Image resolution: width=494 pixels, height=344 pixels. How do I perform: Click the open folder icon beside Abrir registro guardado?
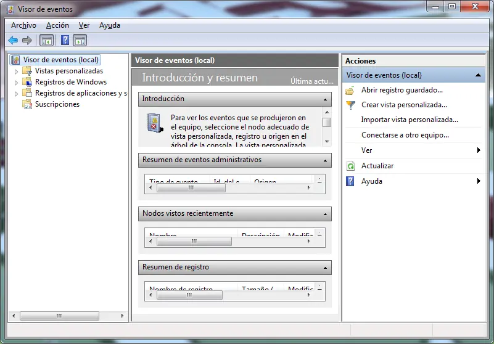coord(350,91)
